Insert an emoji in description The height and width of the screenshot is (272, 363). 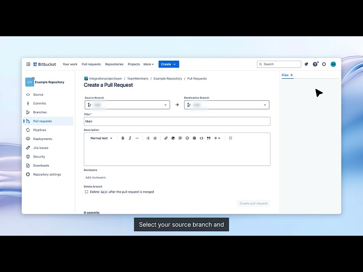pos(187,138)
